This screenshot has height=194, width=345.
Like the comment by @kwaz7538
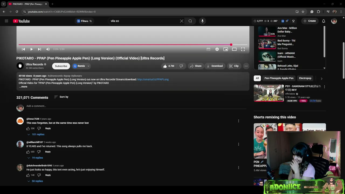coord(28,129)
